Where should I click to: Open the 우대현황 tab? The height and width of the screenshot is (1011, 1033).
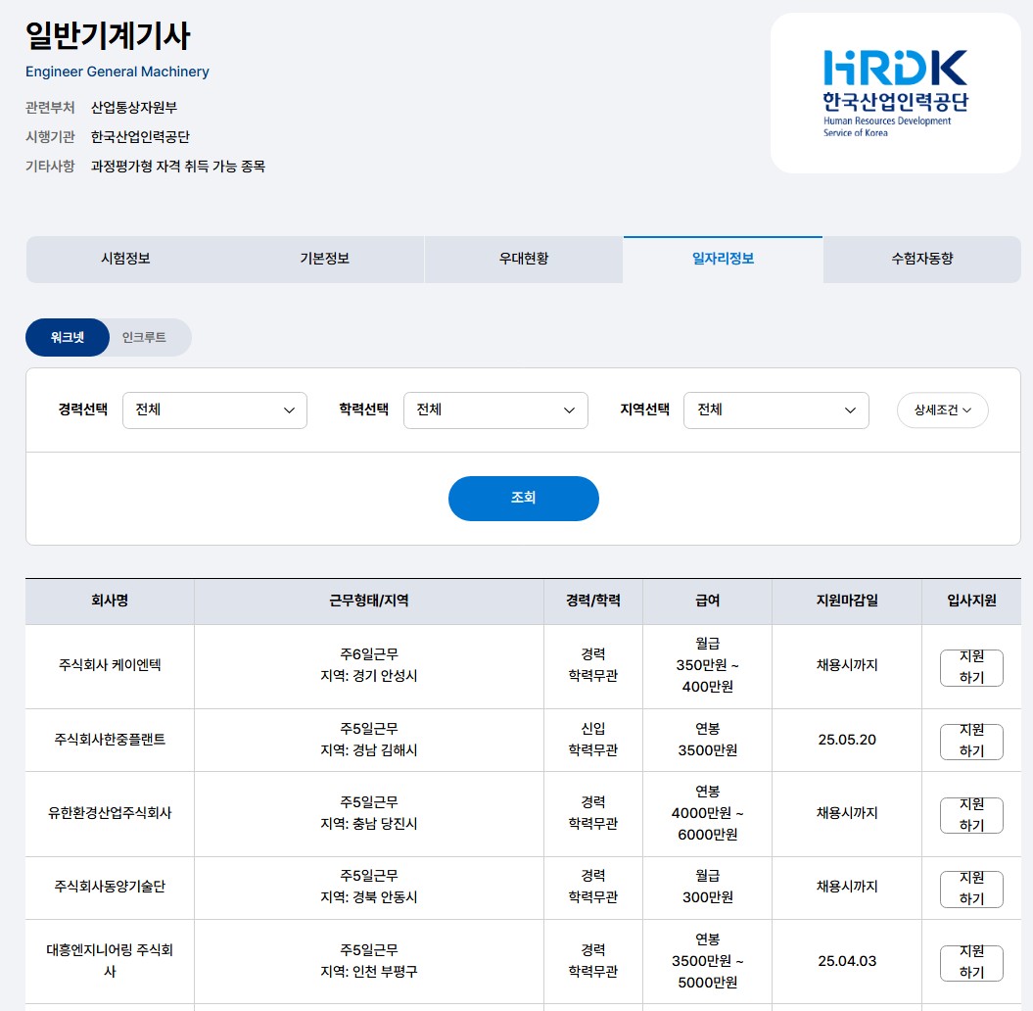(x=524, y=259)
